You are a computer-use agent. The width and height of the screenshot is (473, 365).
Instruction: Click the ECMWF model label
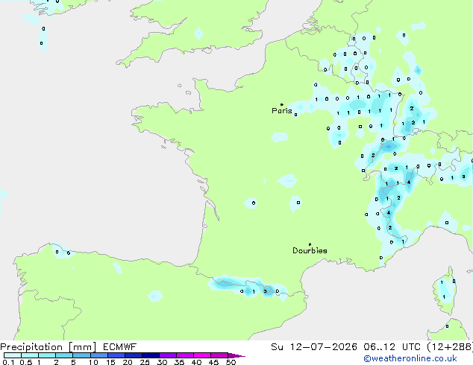[x=120, y=347]
